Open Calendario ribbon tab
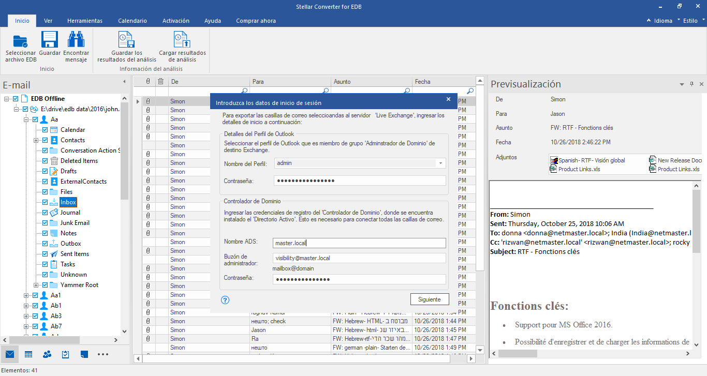Viewport: 707px width, 376px height. click(x=132, y=21)
